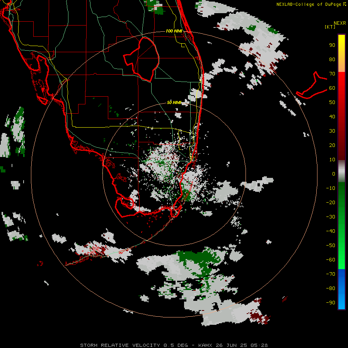Click the -90 value on velocity scale
The width and height of the screenshot is (348, 348).
pos(331,303)
